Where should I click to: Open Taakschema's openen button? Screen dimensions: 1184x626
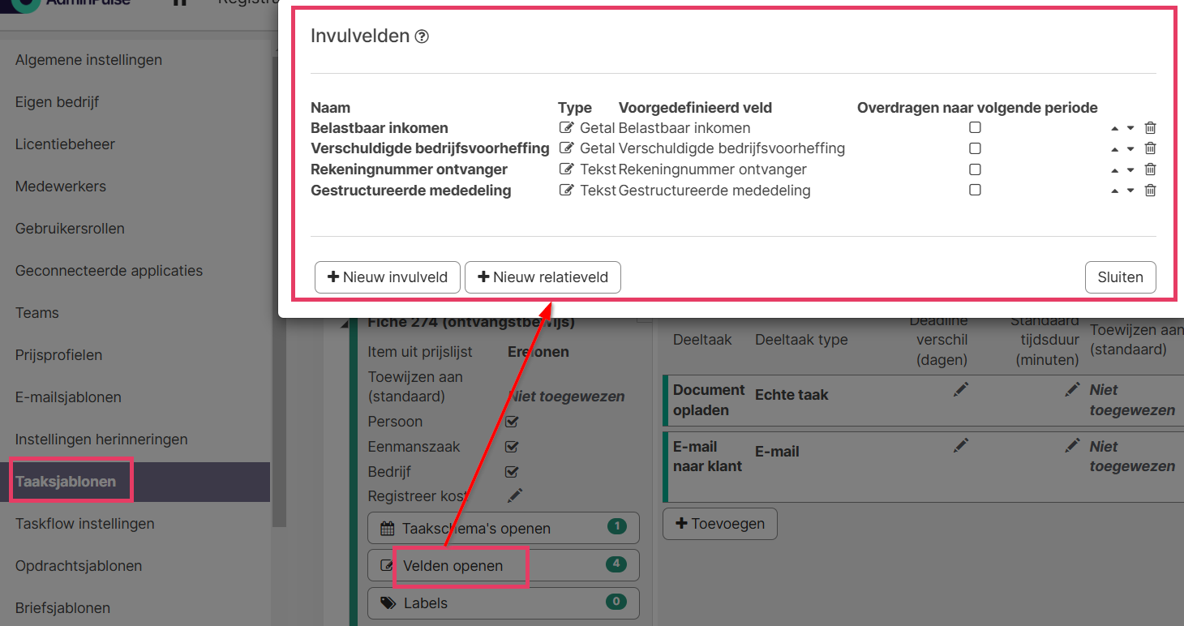click(x=503, y=528)
